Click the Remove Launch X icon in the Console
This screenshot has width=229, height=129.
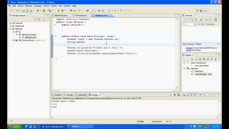pyautogui.click(x=175, y=95)
